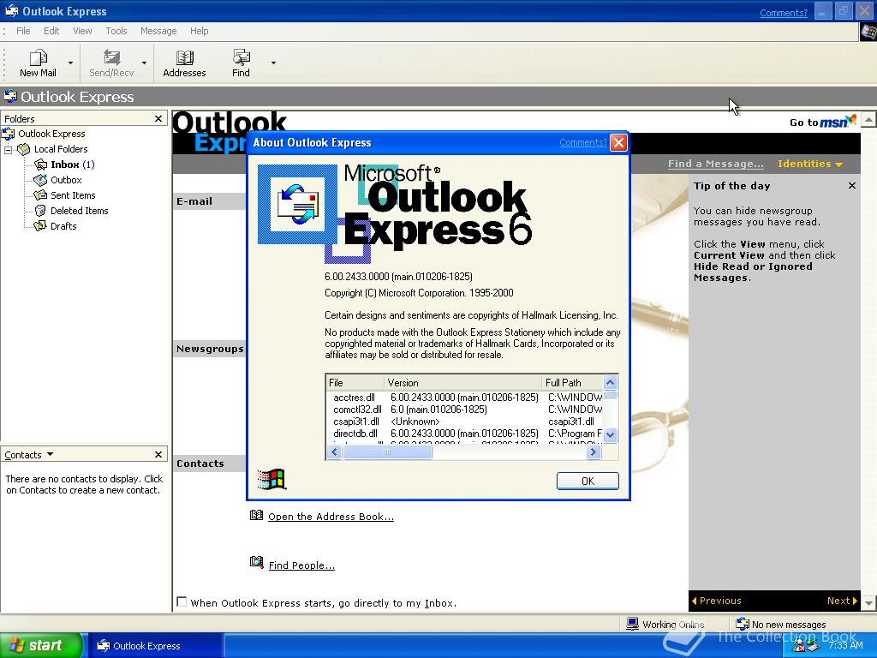
Task: Click main page scroll down arrow
Action: [868, 603]
